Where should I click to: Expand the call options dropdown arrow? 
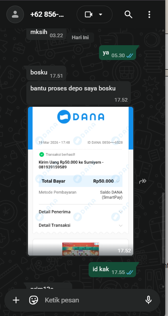(101, 14)
